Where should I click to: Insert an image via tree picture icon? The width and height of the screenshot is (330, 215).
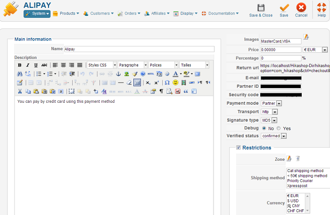(126, 74)
